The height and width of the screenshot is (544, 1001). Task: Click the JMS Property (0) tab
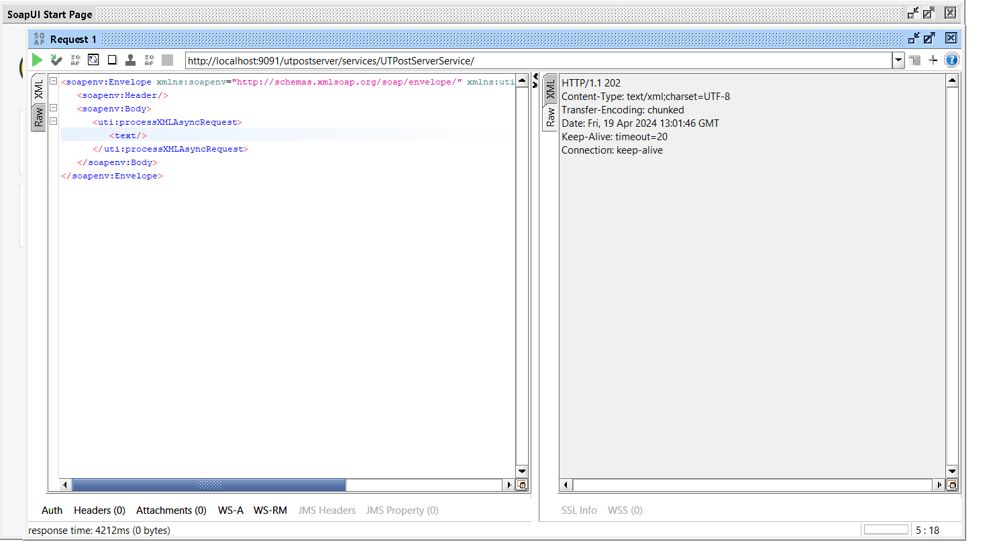pos(403,510)
